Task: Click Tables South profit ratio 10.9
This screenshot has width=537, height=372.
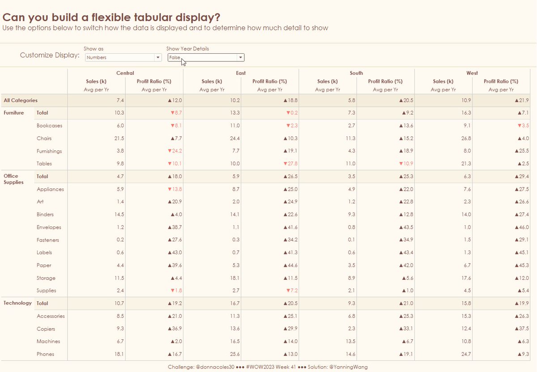Action: pos(406,164)
